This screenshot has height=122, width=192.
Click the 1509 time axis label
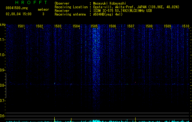click(x=167, y=26)
